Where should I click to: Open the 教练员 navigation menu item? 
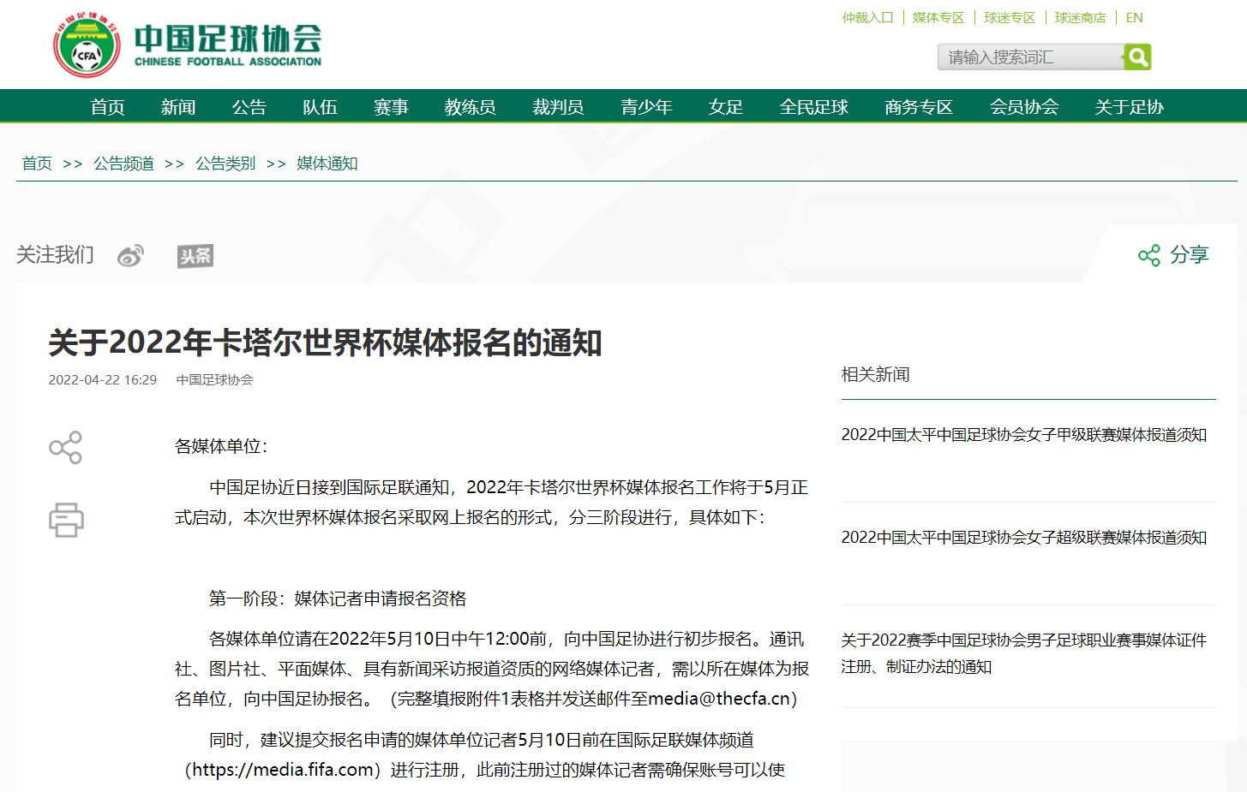(470, 107)
